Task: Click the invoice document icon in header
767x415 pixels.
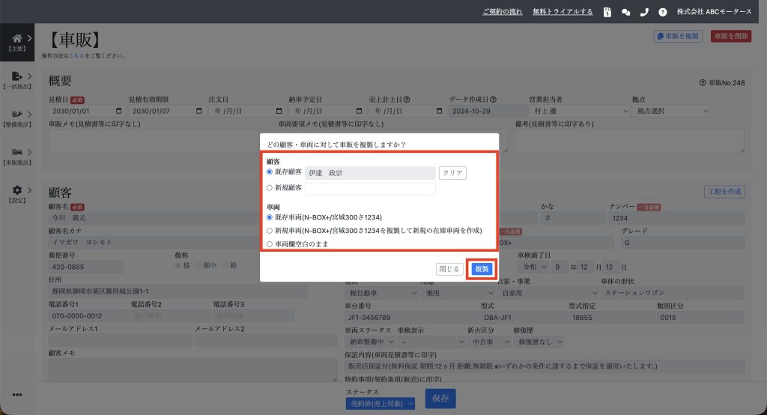Action: 607,12
